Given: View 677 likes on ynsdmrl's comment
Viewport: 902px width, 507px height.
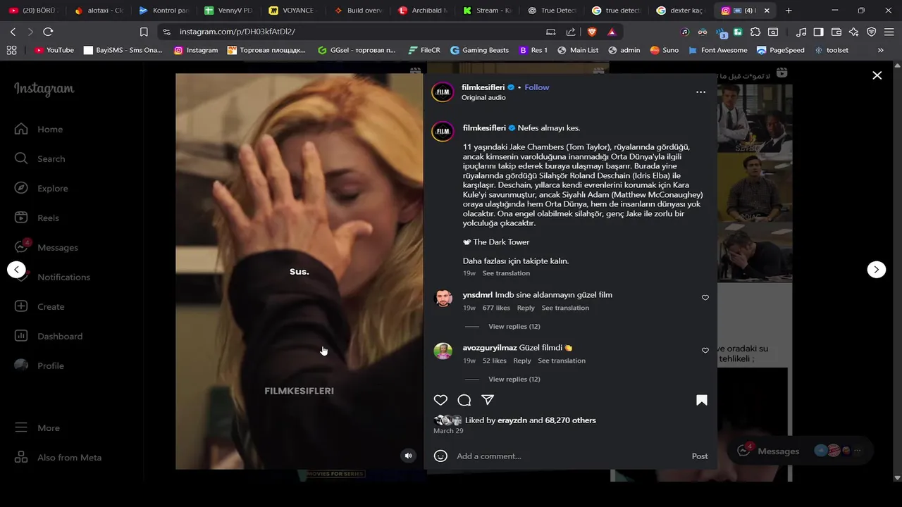Looking at the screenshot, I should pos(496,308).
